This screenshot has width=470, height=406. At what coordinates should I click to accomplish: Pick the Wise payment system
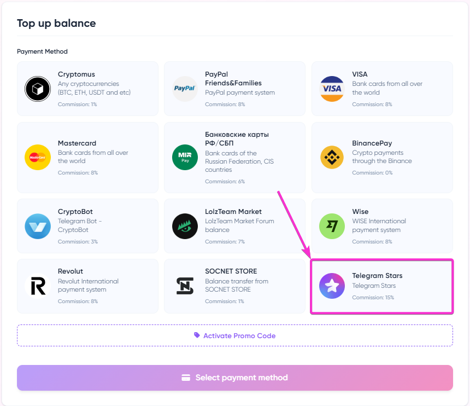(382, 226)
